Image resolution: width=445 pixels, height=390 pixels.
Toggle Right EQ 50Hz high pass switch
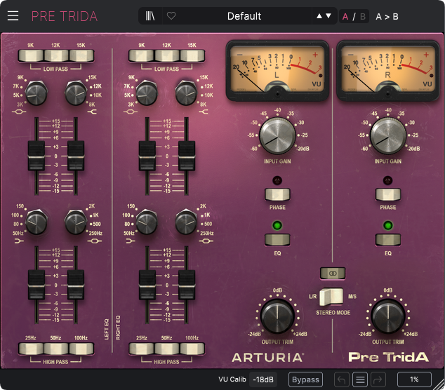point(167,349)
